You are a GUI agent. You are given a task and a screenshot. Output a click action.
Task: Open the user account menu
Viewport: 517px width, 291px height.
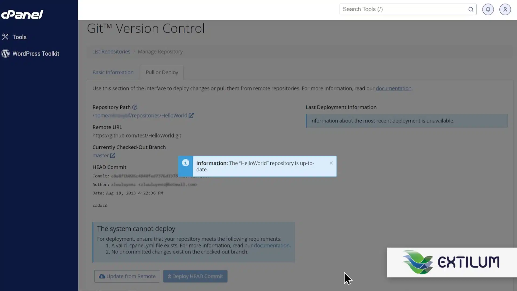[x=505, y=9]
